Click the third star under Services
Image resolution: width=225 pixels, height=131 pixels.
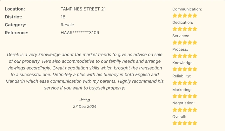pyautogui.click(x=185, y=43)
